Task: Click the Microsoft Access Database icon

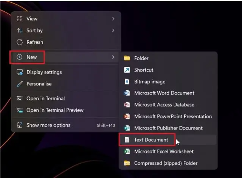Action: (x=127, y=105)
